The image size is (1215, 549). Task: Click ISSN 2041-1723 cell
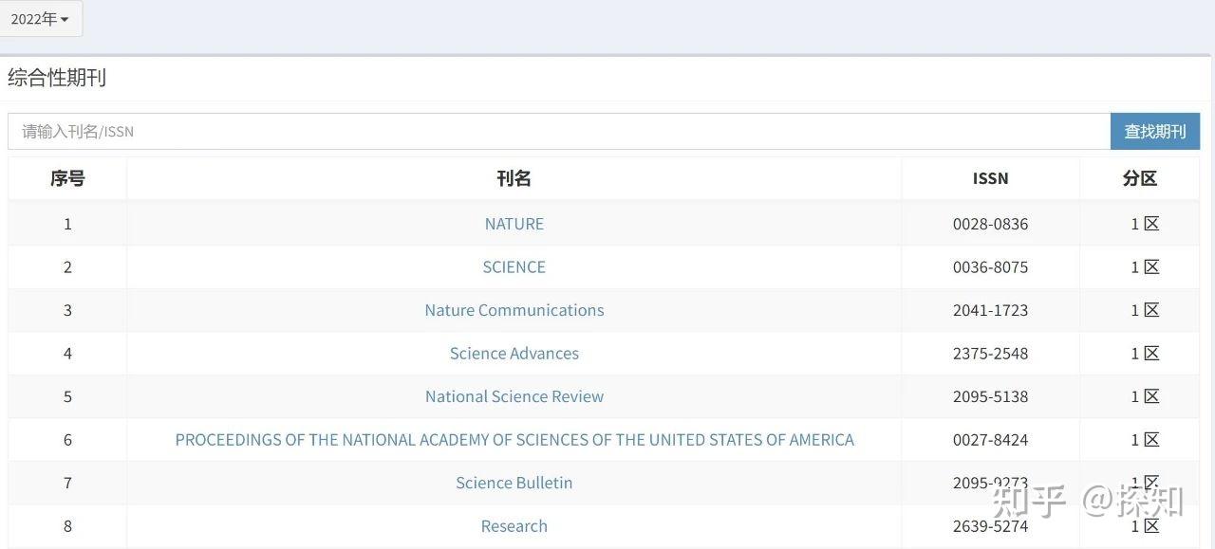pyautogui.click(x=990, y=310)
